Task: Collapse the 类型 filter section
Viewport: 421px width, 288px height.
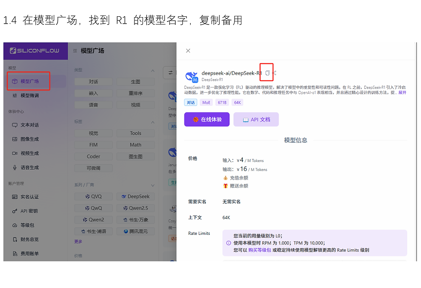Action: [x=153, y=71]
